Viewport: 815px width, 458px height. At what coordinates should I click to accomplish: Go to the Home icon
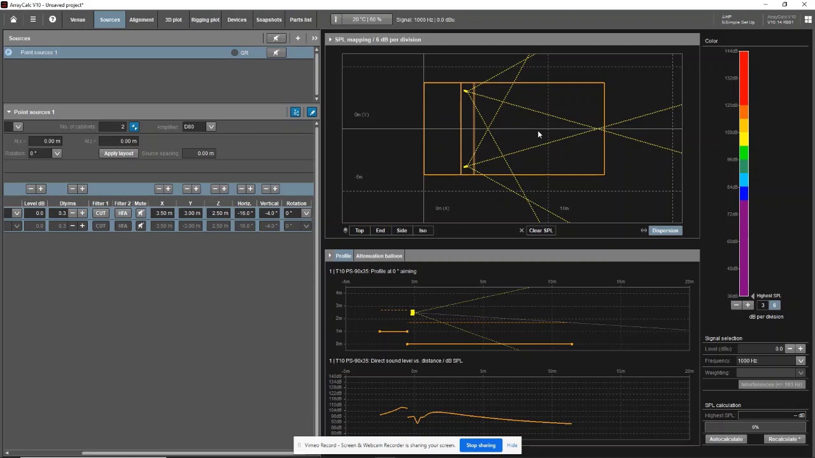[13, 20]
